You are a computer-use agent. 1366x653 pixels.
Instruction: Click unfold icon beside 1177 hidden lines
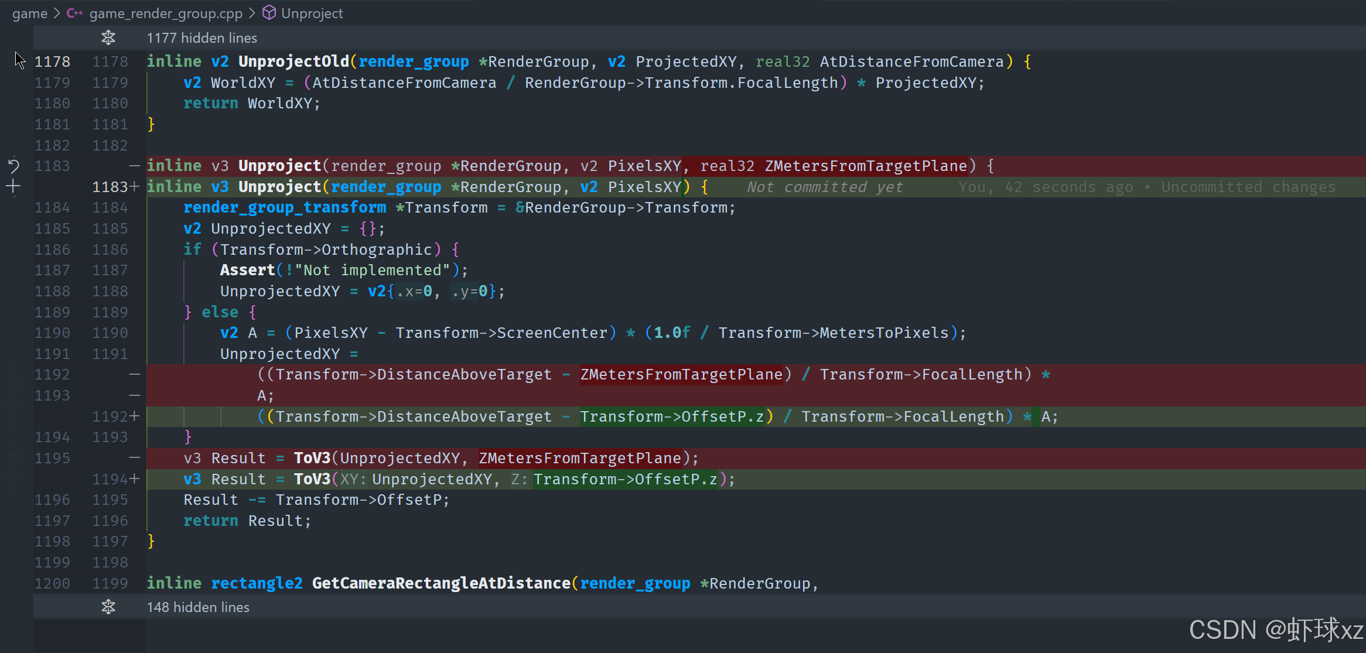tap(108, 38)
